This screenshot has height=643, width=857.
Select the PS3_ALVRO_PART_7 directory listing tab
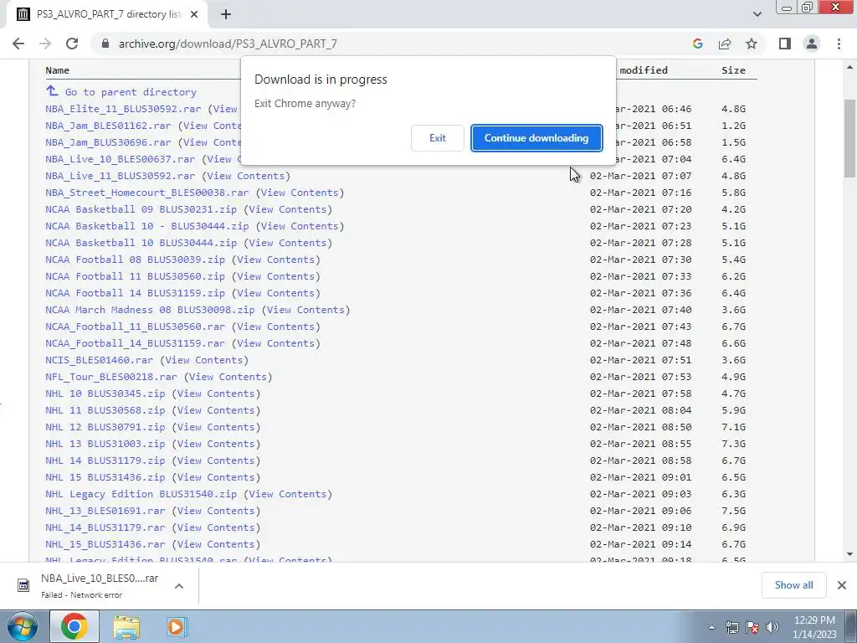107,15
